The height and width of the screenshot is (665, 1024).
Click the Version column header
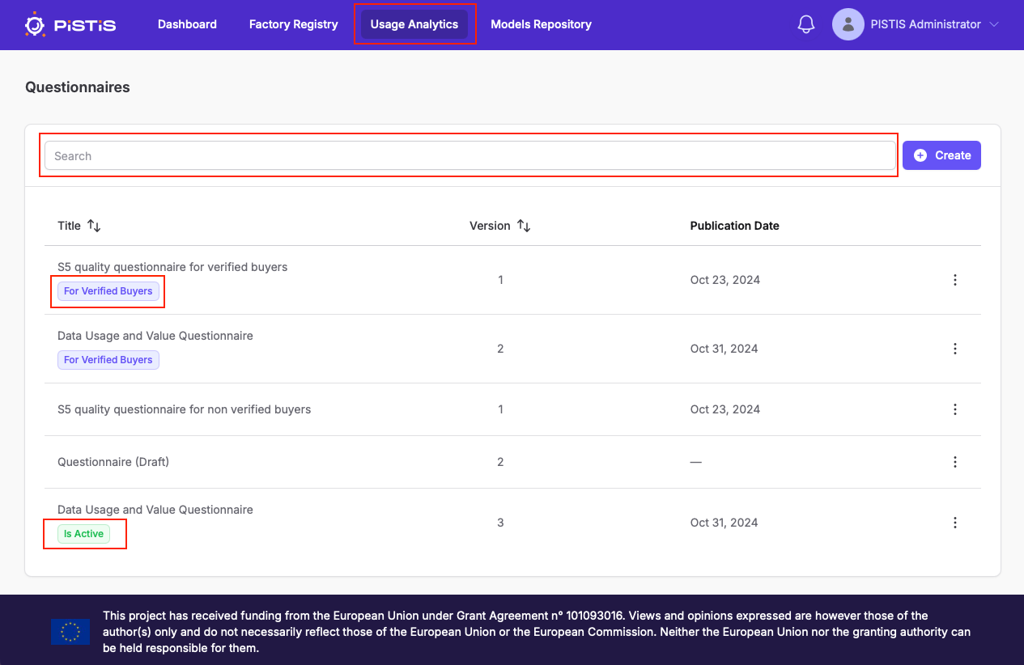click(490, 226)
